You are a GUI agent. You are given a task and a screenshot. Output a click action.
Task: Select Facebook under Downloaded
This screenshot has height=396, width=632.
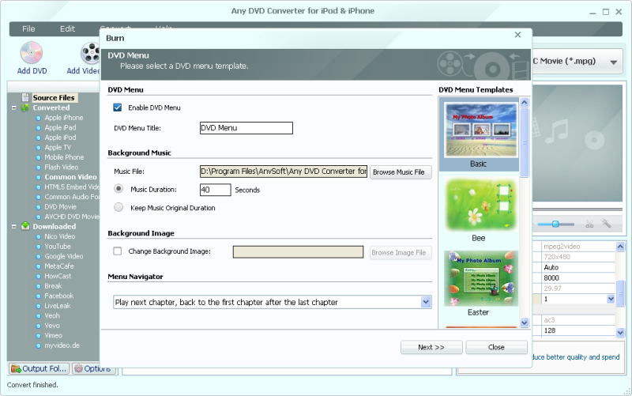pos(58,296)
